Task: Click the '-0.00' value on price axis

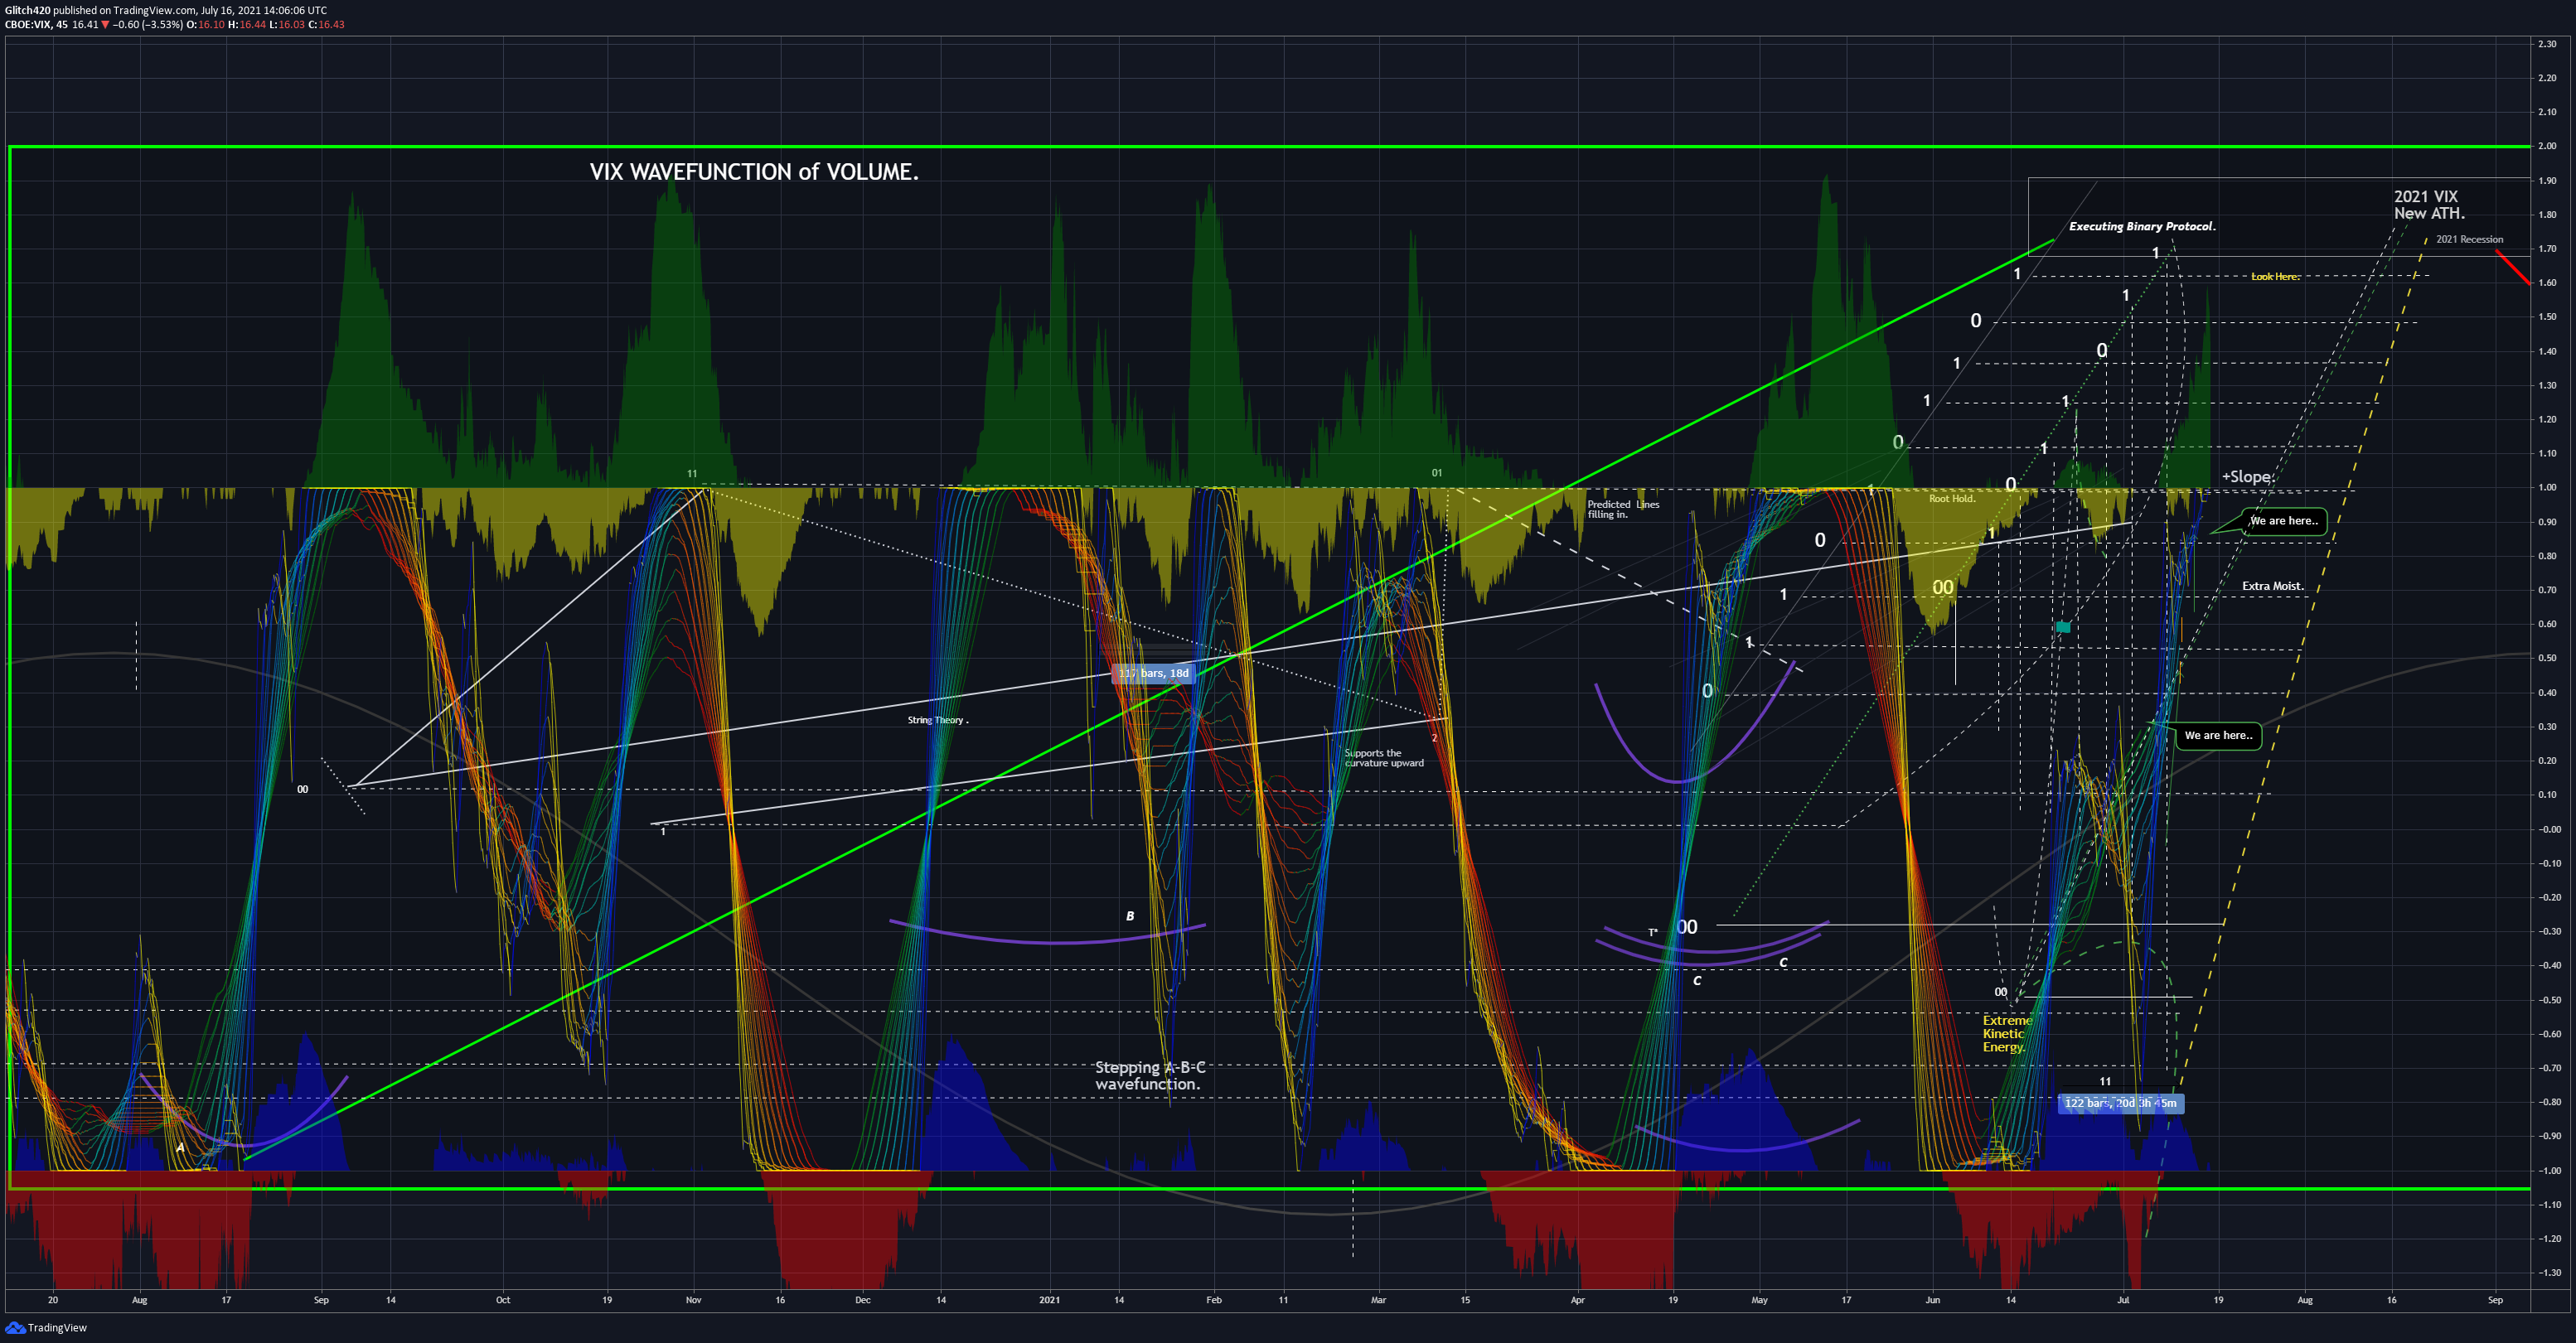Action: pos(2549,829)
